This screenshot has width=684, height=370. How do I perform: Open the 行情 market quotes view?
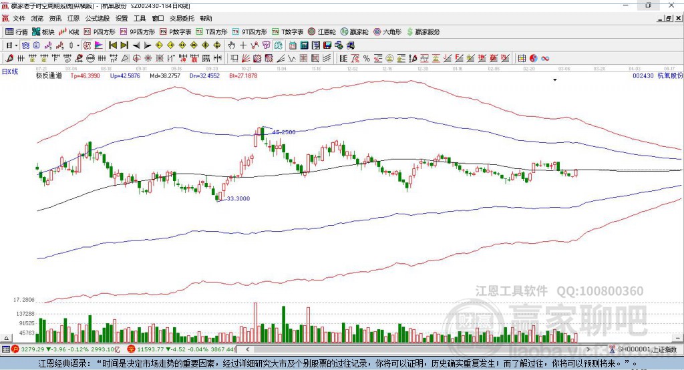click(16, 32)
